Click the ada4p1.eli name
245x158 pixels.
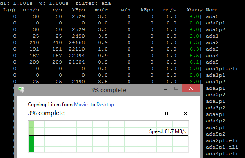[222, 154]
